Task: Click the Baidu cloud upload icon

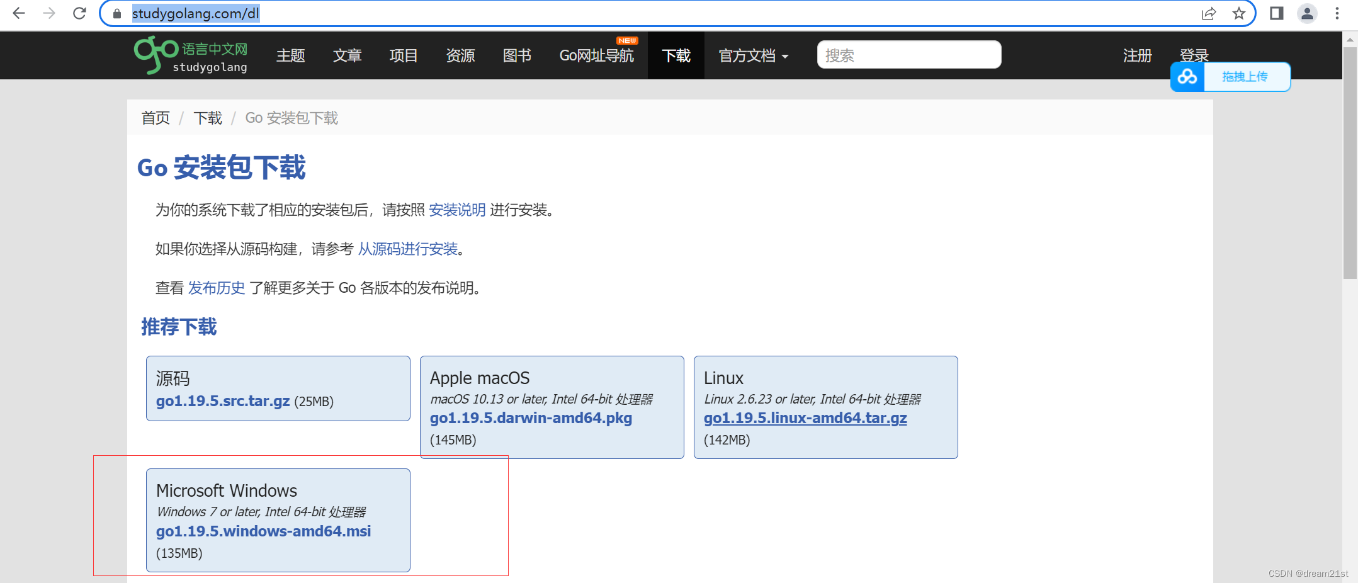Action: (1187, 77)
